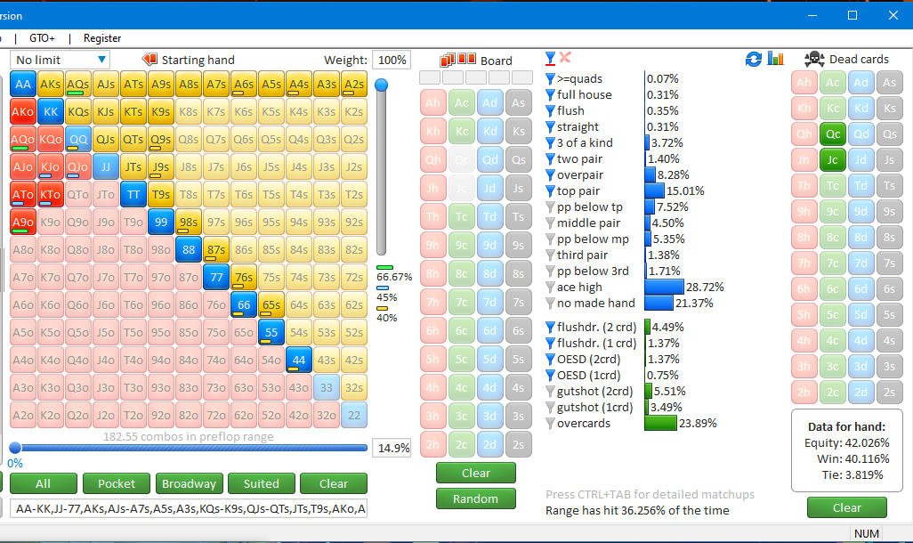The width and height of the screenshot is (913, 543).
Task: Click the red arrow Starting hand icon
Action: [149, 60]
